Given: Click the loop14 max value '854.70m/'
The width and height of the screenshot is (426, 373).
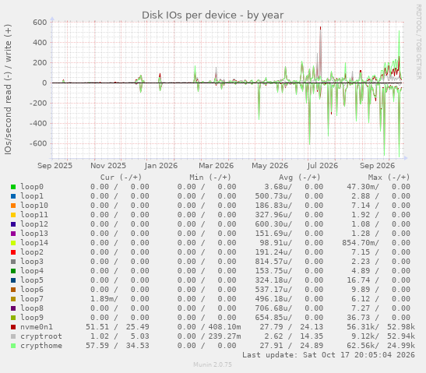Looking at the screenshot, I should [x=361, y=243].
